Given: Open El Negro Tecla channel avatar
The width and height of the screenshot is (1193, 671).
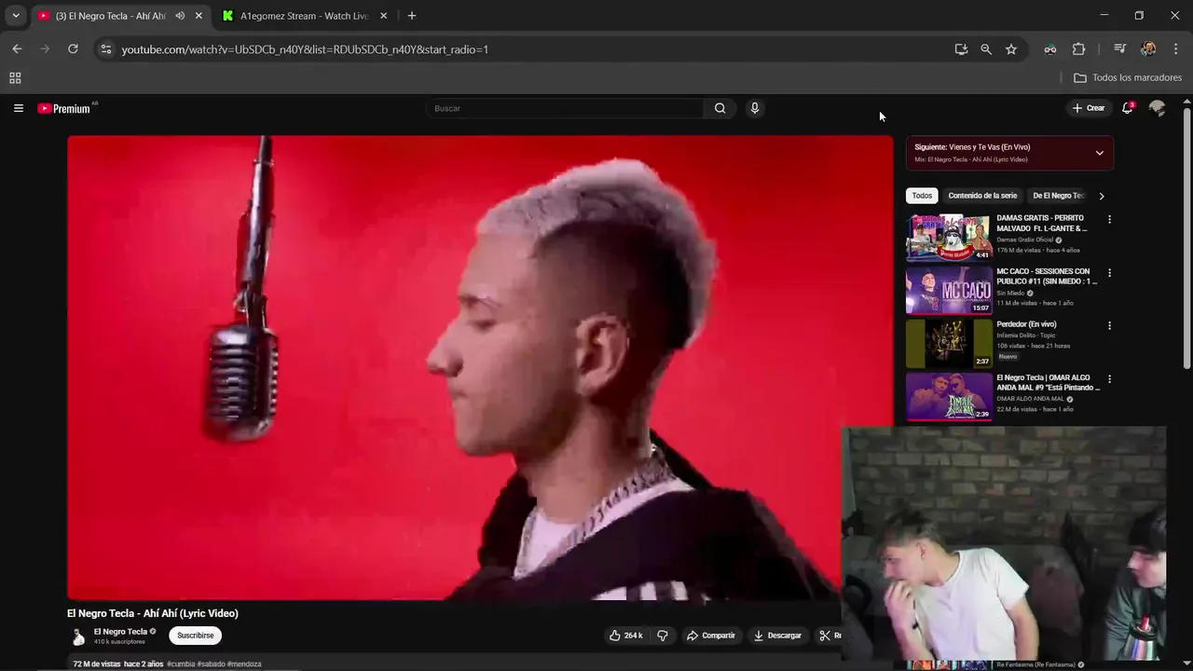Looking at the screenshot, I should (x=78, y=637).
